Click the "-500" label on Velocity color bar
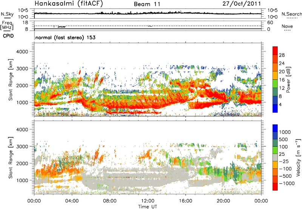This screenshot has width=302, height=209. point(285,176)
